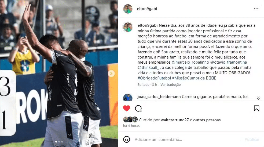Focus the Adicione um comentário field

point(187,140)
